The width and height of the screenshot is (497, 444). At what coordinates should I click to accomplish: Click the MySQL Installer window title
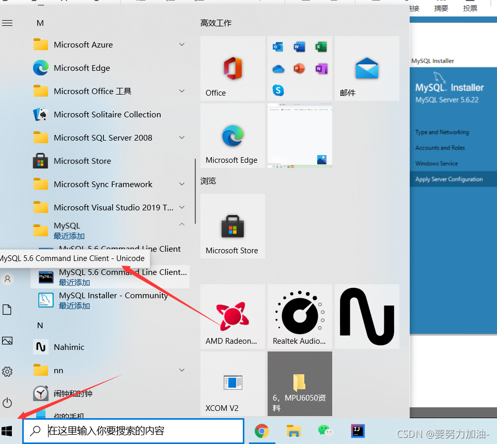click(x=432, y=61)
